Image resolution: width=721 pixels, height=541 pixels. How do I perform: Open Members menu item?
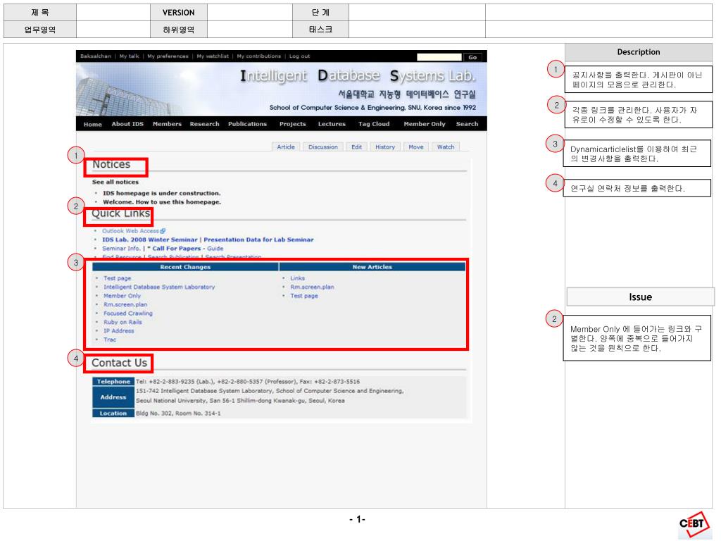pyautogui.click(x=167, y=124)
